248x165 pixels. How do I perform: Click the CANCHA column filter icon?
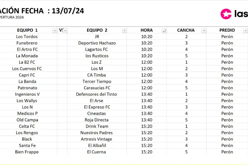[x=204, y=31]
